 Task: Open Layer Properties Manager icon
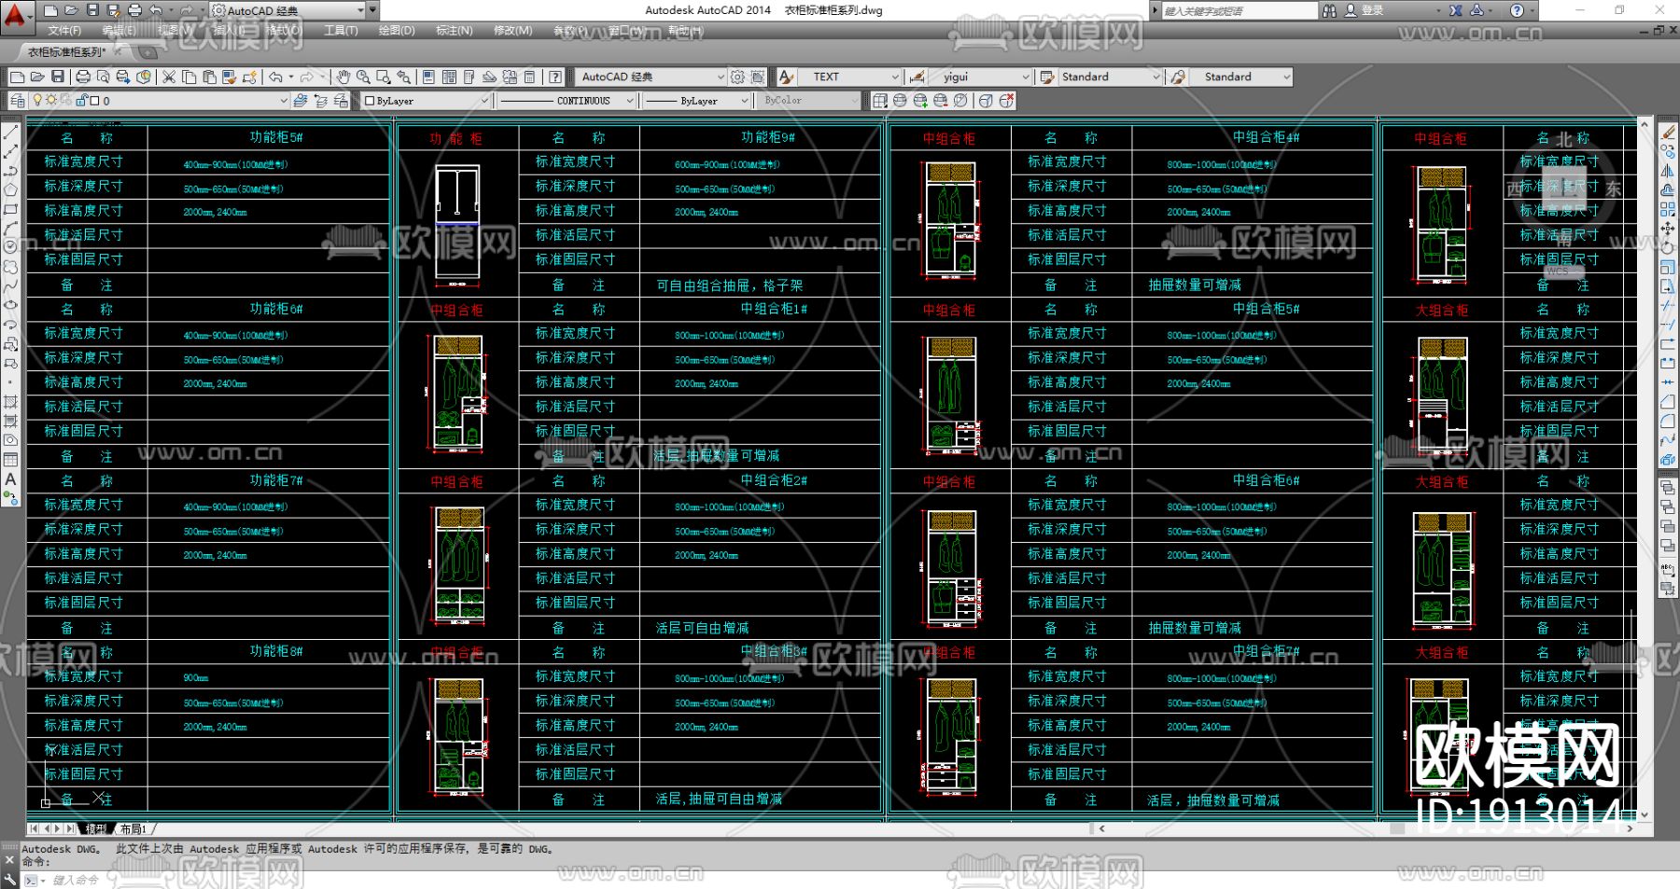(18, 101)
